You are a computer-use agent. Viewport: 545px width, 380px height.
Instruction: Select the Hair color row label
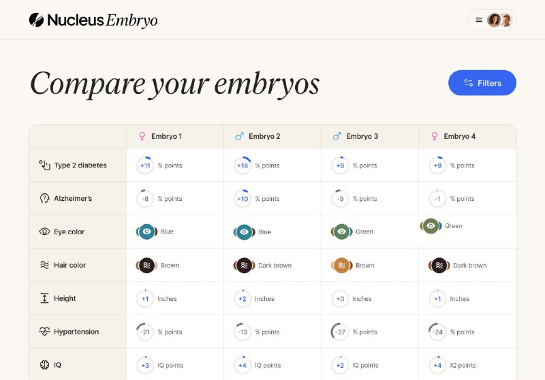pos(70,265)
